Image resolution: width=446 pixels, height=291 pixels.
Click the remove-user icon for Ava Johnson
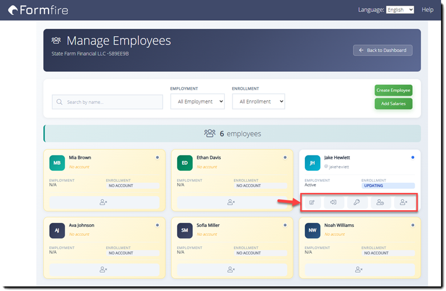coord(104,269)
